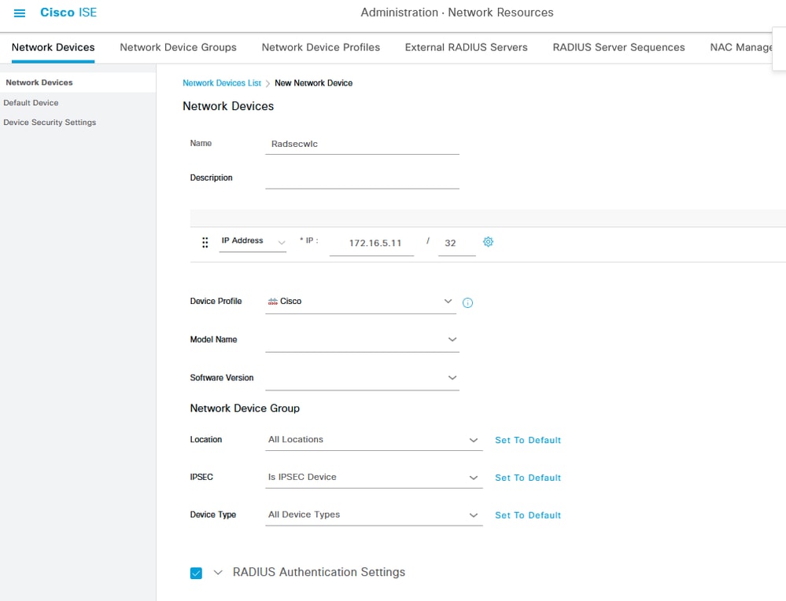Click the subnet mask field showing 32

pyautogui.click(x=456, y=244)
